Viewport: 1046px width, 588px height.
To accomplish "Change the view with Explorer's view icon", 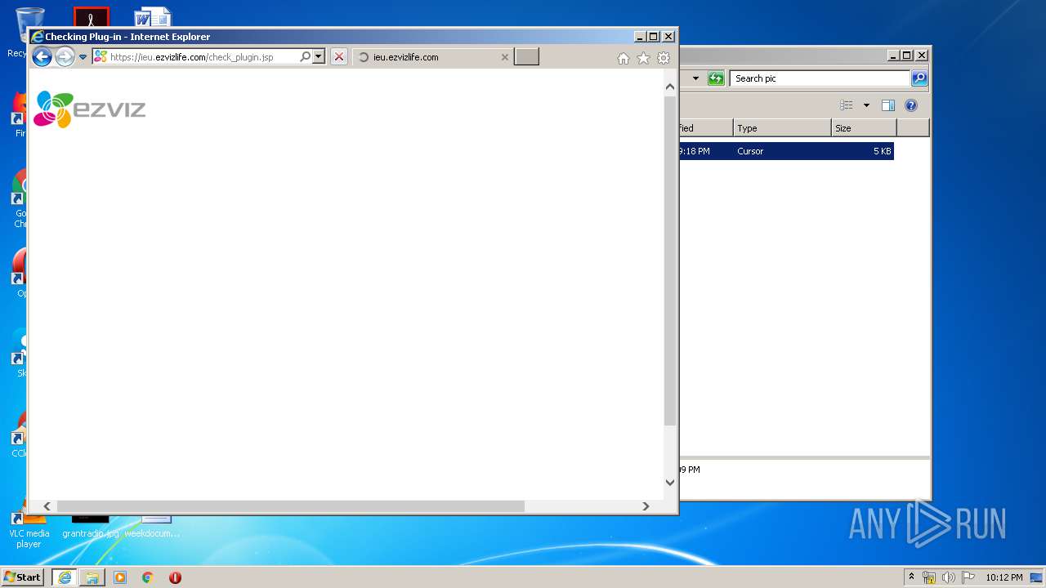I will [x=847, y=105].
